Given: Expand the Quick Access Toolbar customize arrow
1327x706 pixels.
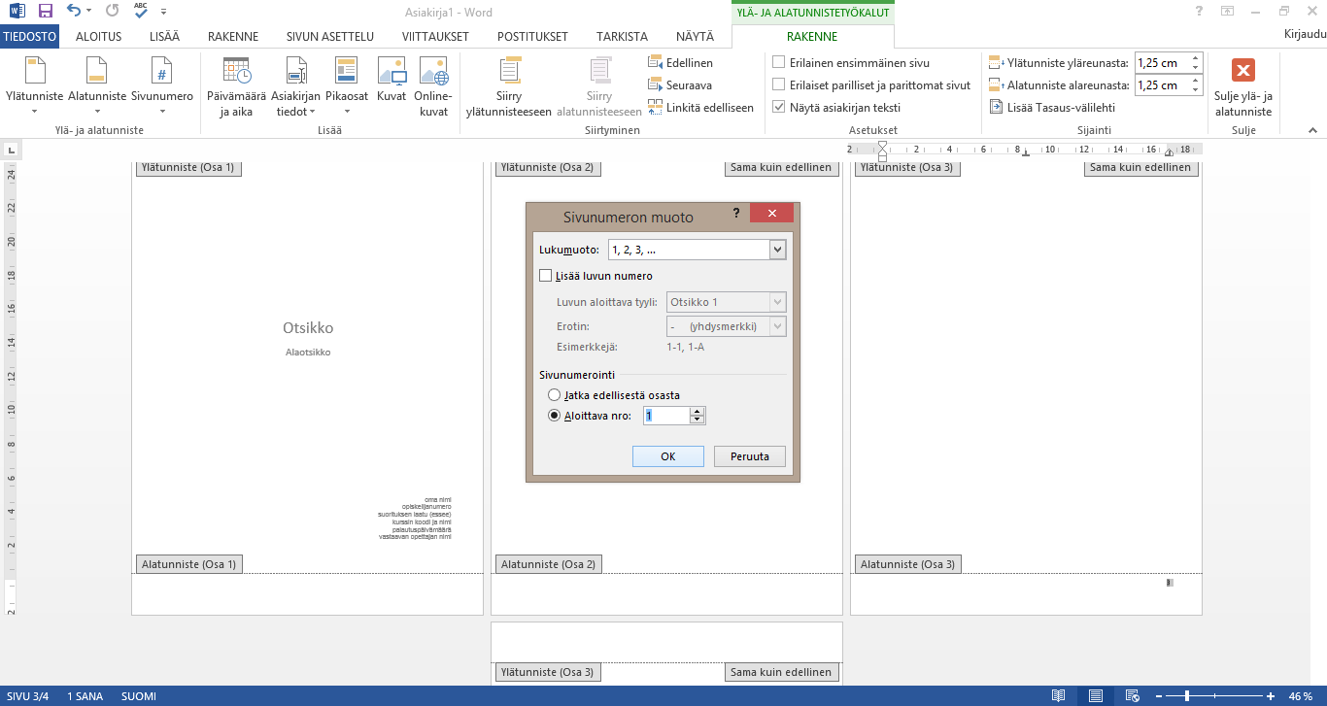Looking at the screenshot, I should click(x=163, y=12).
